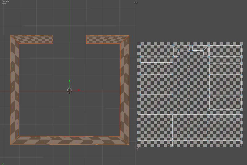This screenshot has height=165, width=247.
Task: Select the wide bottom UV island in the UV editor
Action: point(190,130)
